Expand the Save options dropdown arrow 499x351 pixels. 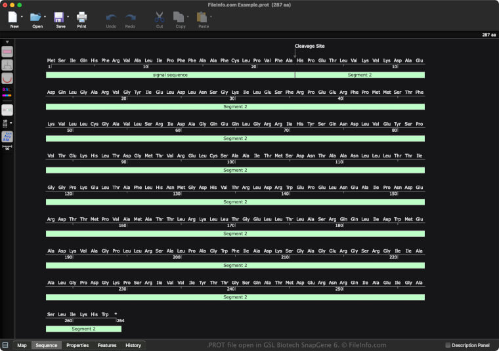coord(67,16)
